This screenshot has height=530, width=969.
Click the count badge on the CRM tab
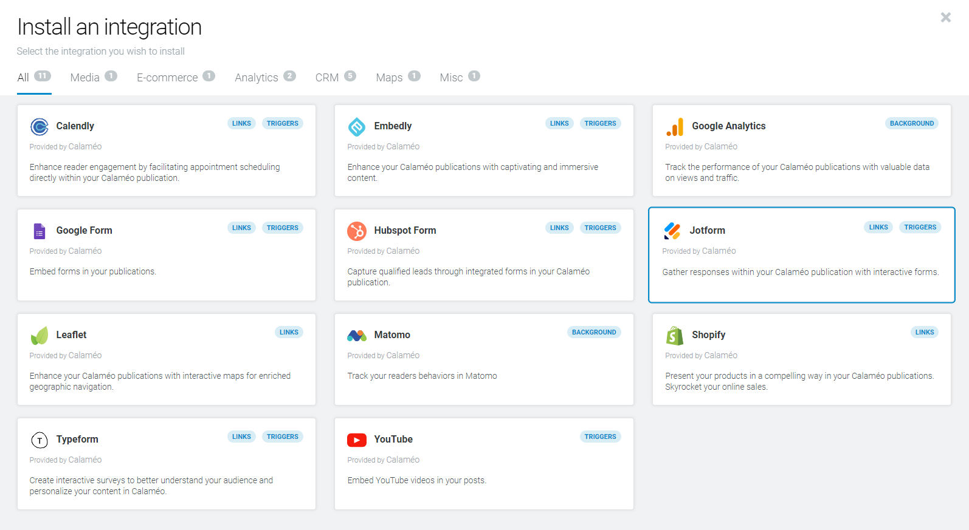point(350,76)
